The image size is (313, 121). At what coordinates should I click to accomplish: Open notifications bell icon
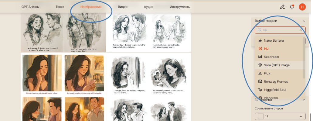[x=292, y=7]
